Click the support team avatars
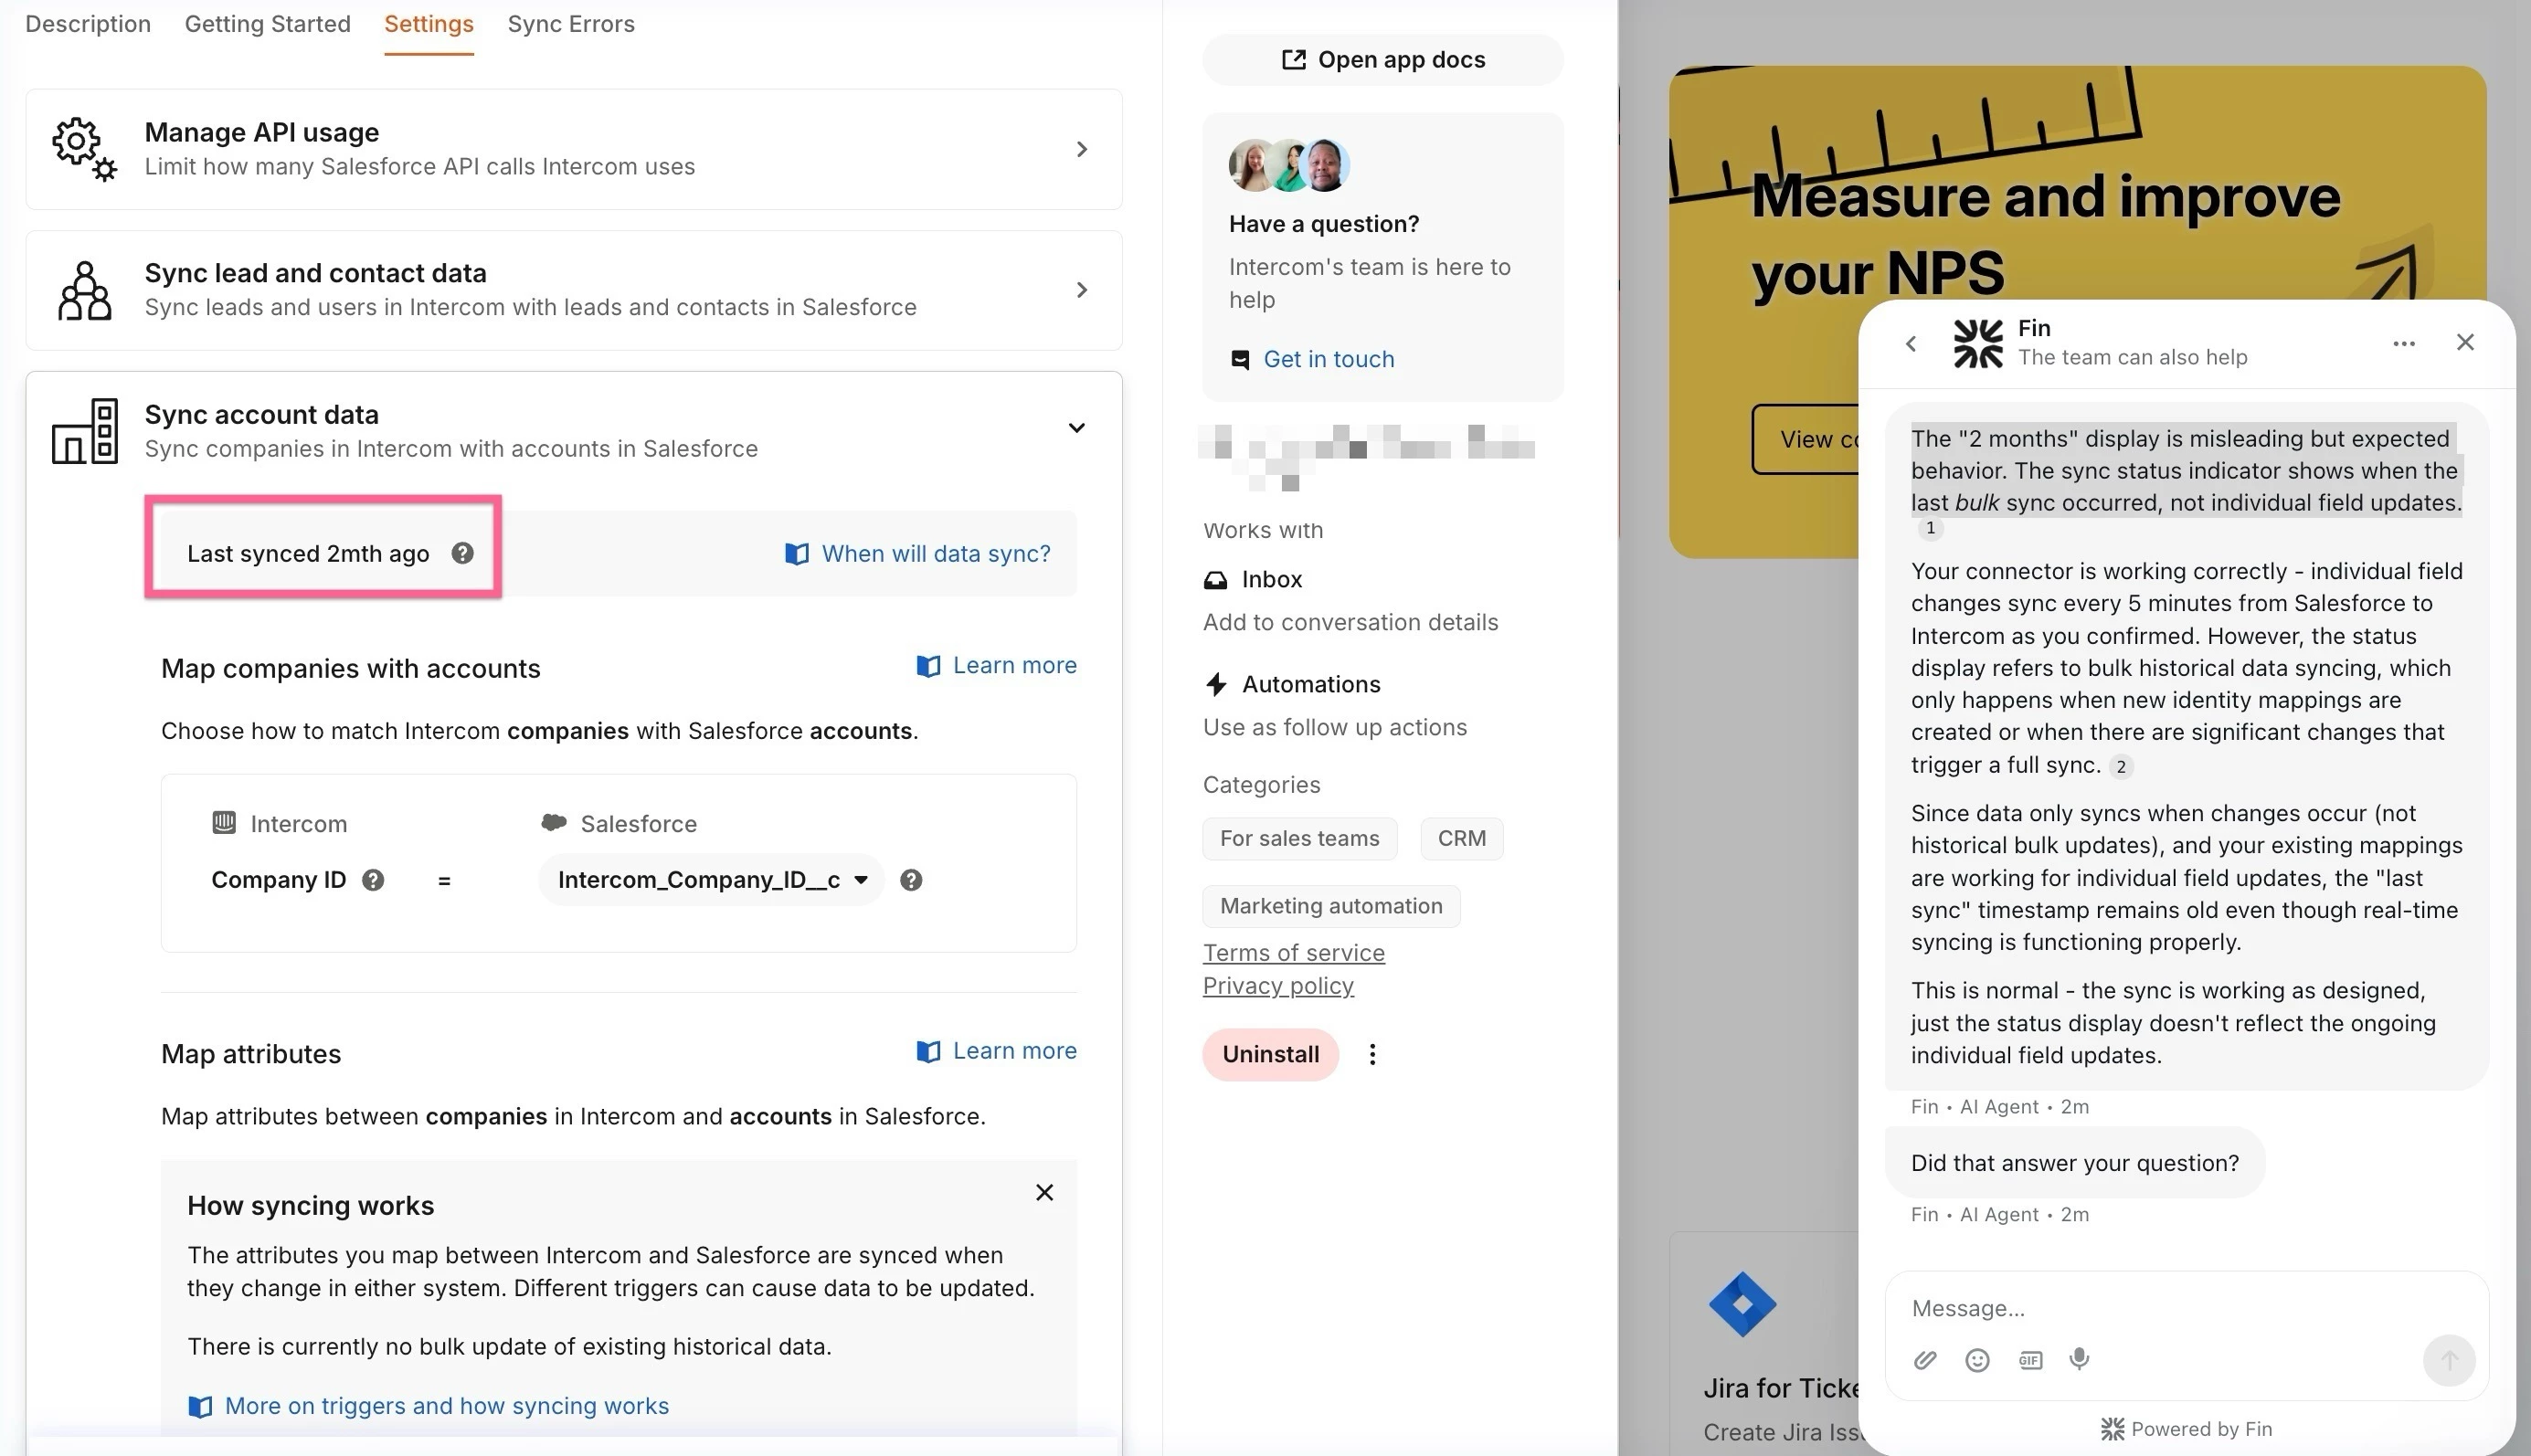Image resolution: width=2531 pixels, height=1456 pixels. click(x=1289, y=165)
